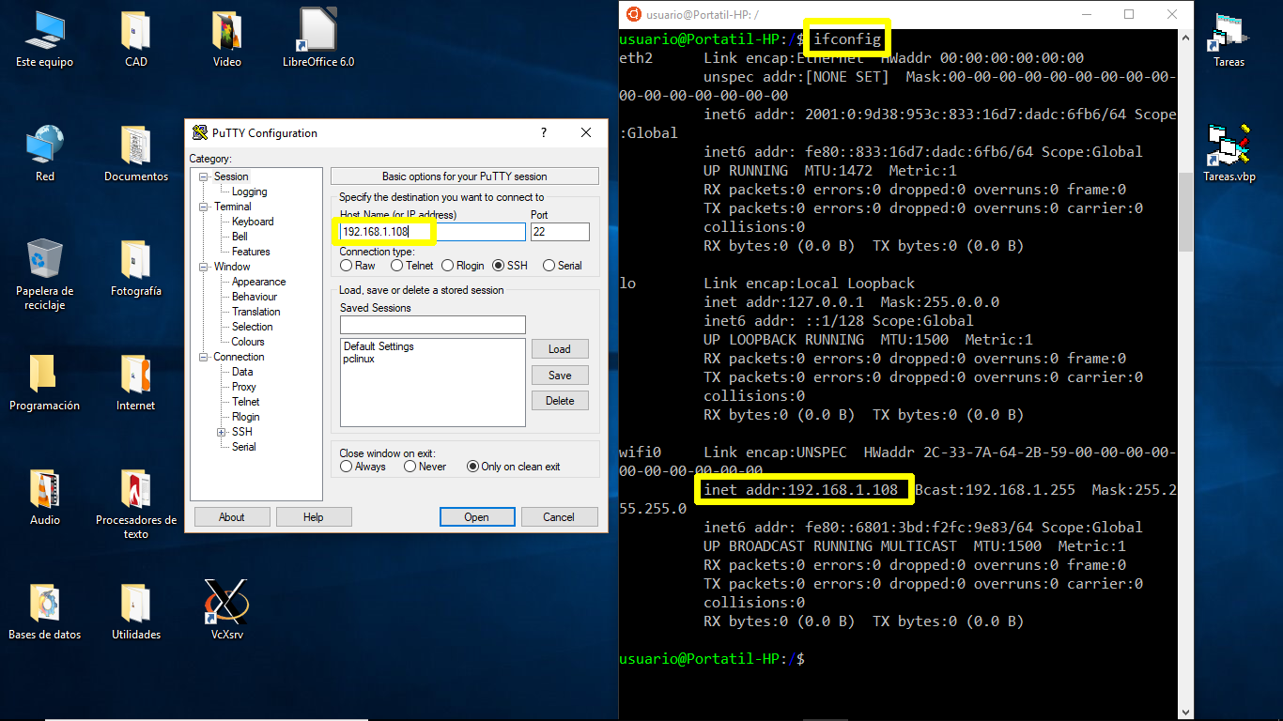Collapse the Terminal tree node

tap(205, 207)
